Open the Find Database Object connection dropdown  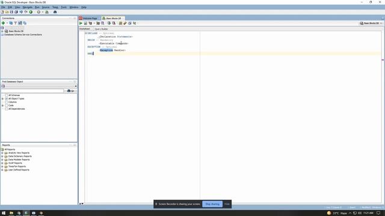pos(76,86)
